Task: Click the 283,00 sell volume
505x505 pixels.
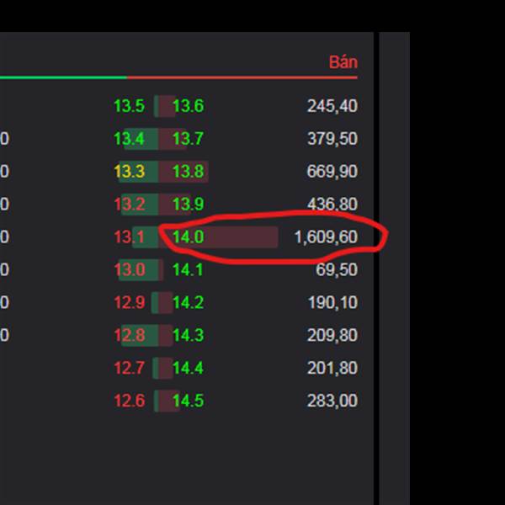Action: pos(332,401)
